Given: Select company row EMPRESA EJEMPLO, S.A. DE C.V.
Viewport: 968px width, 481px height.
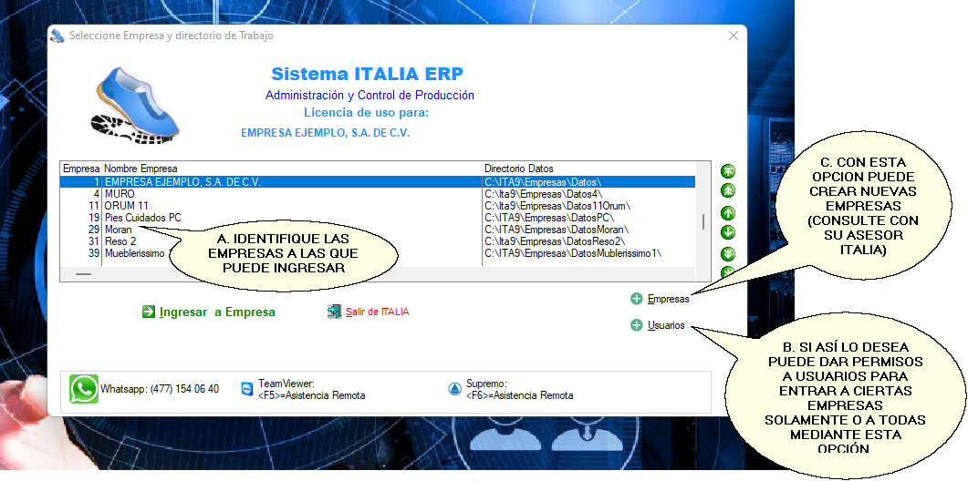Looking at the screenshot, I should pyautogui.click(x=378, y=182).
